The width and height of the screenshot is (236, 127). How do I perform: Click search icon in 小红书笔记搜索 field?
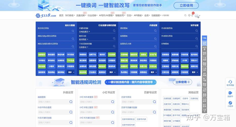click(113, 112)
